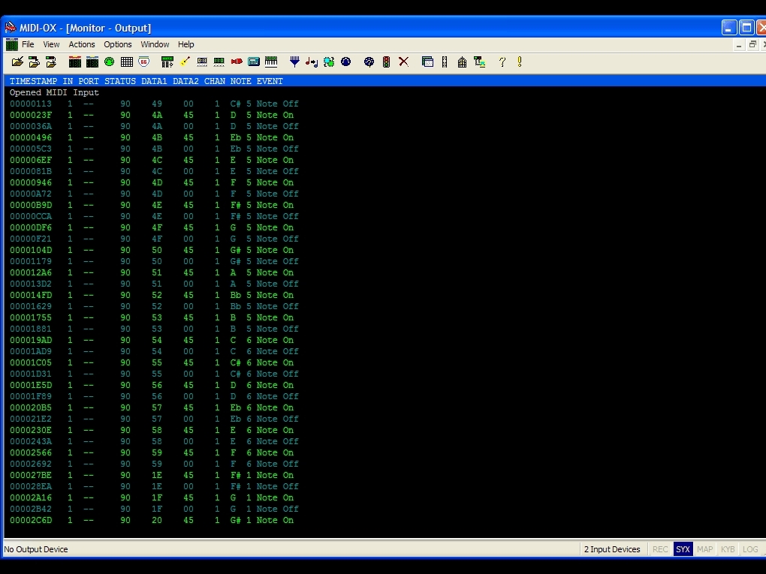Click the DATA2 column header
The image size is (766, 574).
pyautogui.click(x=185, y=81)
